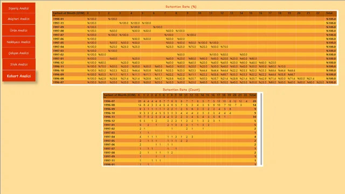This screenshot has height=194, width=345.
Task: Select row '1996-07' in the Count table
Action: [x=180, y=101]
